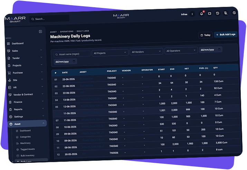Click the search magnifier icon in top bar
This screenshot has width=247, height=170.
point(32,19)
